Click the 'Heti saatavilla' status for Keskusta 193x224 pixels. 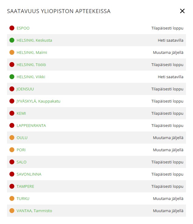pyautogui.click(x=170, y=40)
